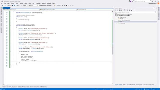Open the Package Manager Console tab
This screenshot has height=90, width=160.
[23, 87]
